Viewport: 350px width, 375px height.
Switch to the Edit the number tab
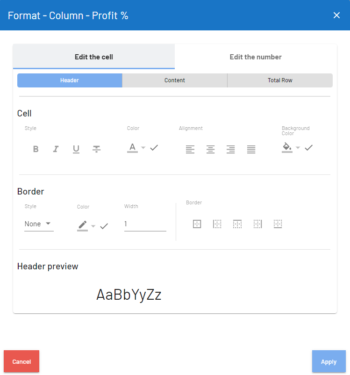click(x=256, y=57)
